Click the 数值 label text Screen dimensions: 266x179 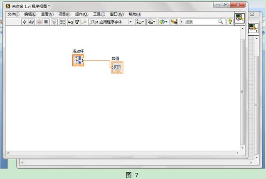(x=116, y=59)
